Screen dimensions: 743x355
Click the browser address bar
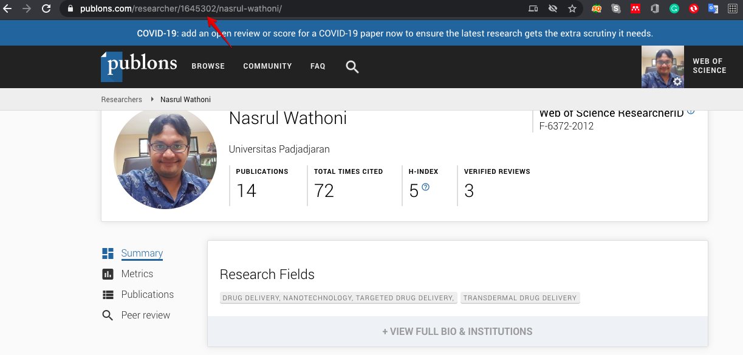[182, 10]
